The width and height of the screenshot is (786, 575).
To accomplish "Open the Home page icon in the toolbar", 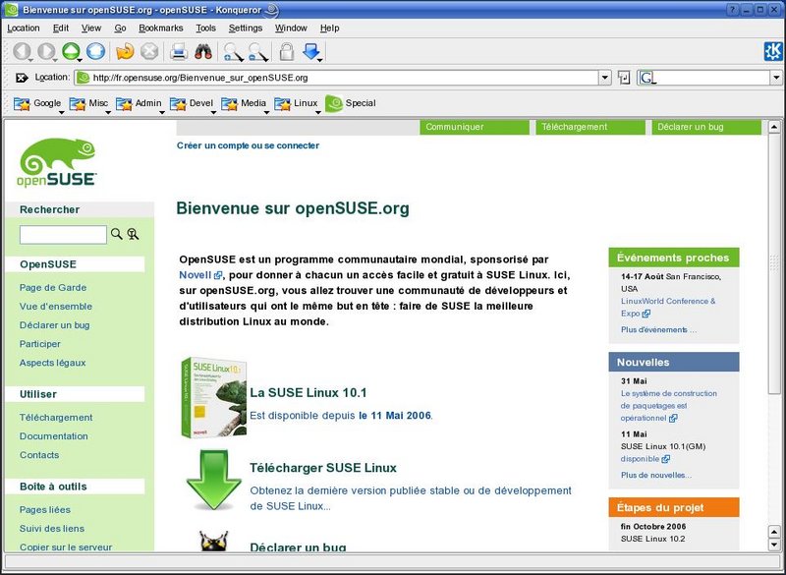I will (x=95, y=51).
